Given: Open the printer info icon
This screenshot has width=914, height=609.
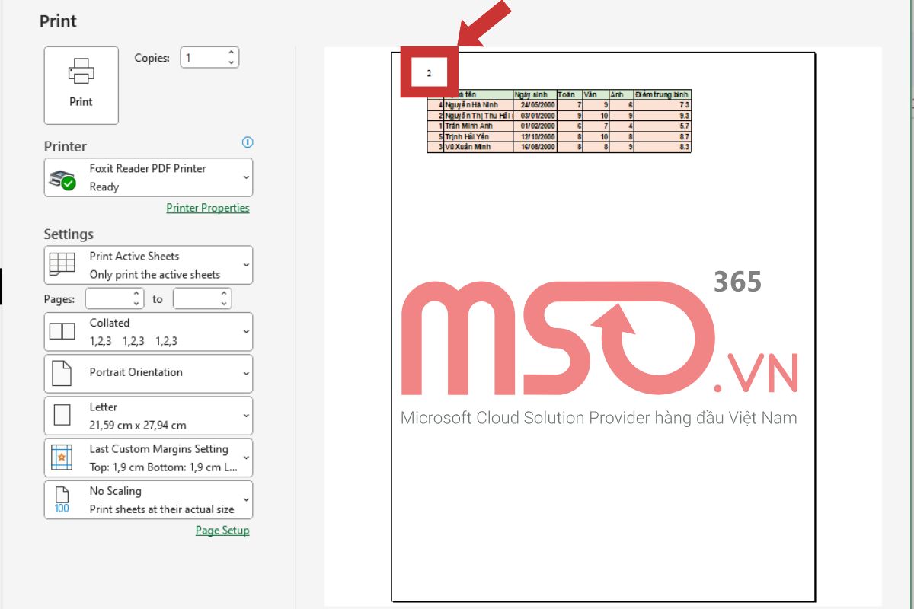Looking at the screenshot, I should (x=247, y=142).
